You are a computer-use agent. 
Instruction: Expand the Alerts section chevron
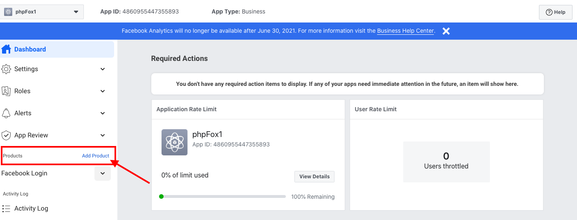[103, 113]
